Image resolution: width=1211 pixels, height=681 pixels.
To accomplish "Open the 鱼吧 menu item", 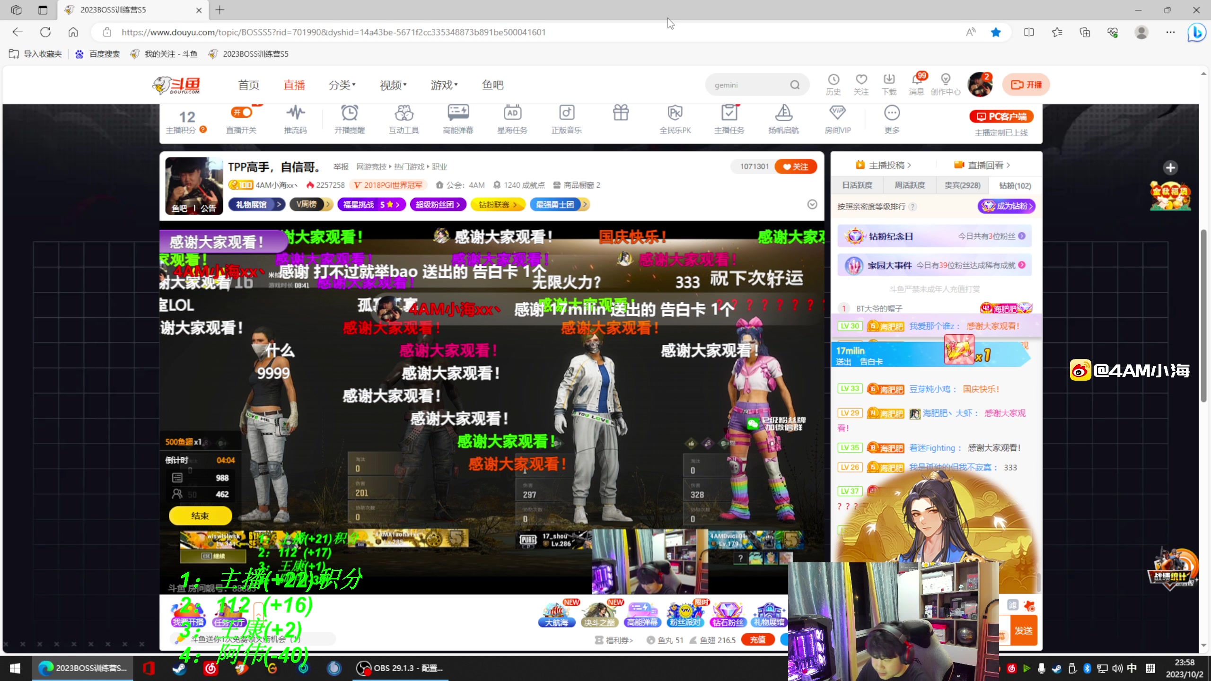I will click(492, 85).
